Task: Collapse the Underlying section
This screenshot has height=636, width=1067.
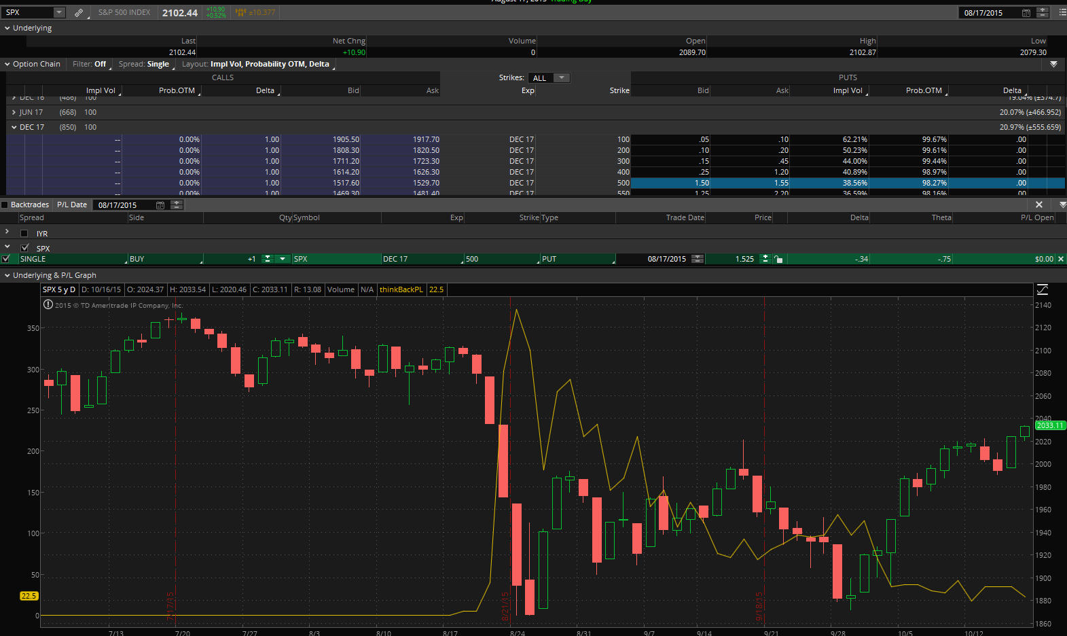Action: tap(7, 28)
